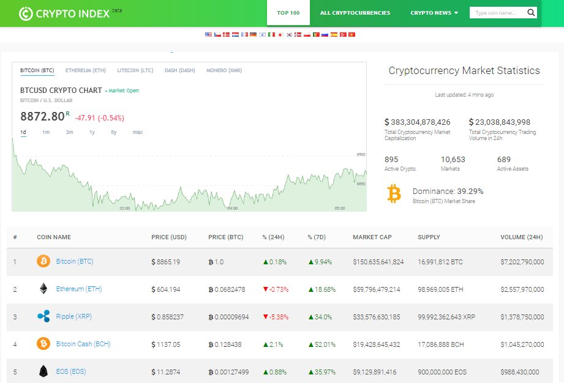Select the Russian flag language
This screenshot has width=564, height=383.
coord(325,34)
